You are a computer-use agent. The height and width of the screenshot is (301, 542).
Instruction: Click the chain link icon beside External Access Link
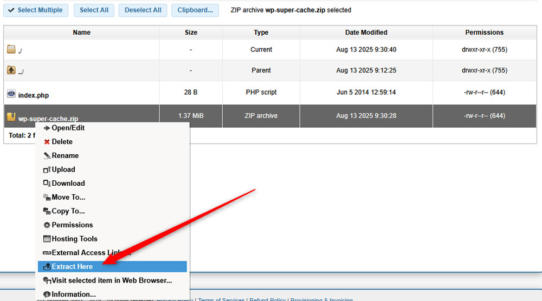(x=47, y=253)
